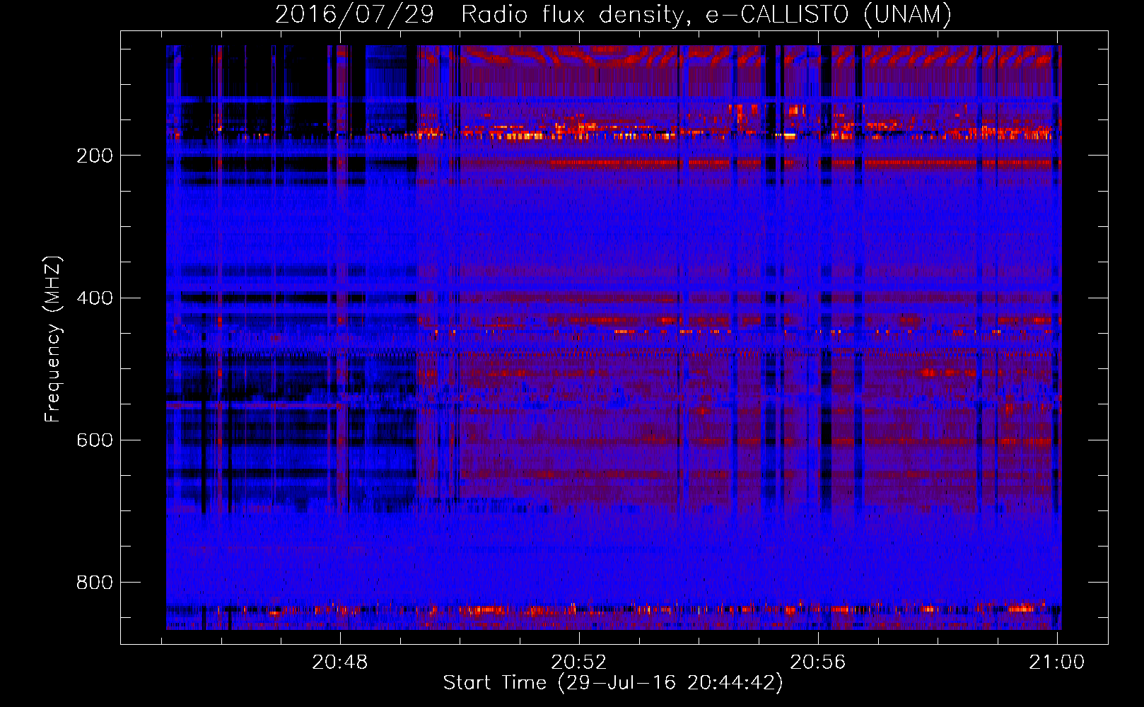This screenshot has width=1144, height=707.
Task: Click the 'Start Time (29-Jul-16 20:44:42)' label
Action: (x=613, y=683)
